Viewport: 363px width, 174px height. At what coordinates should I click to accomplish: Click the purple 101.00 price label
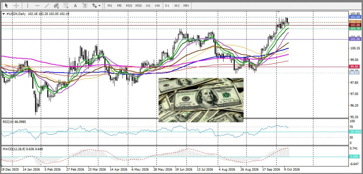[355, 40]
